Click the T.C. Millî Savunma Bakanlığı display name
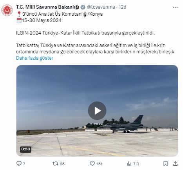Screen dimensions: 183x170 point(47,7)
